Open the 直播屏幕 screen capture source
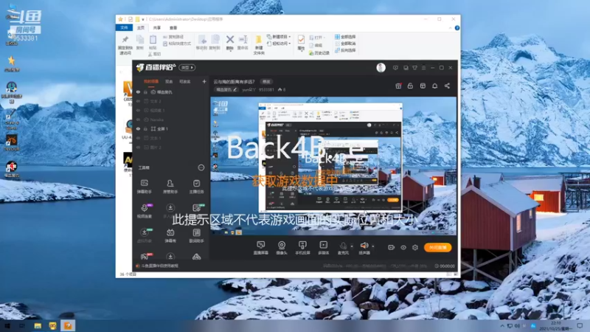The width and height of the screenshot is (590, 332). coord(261,248)
